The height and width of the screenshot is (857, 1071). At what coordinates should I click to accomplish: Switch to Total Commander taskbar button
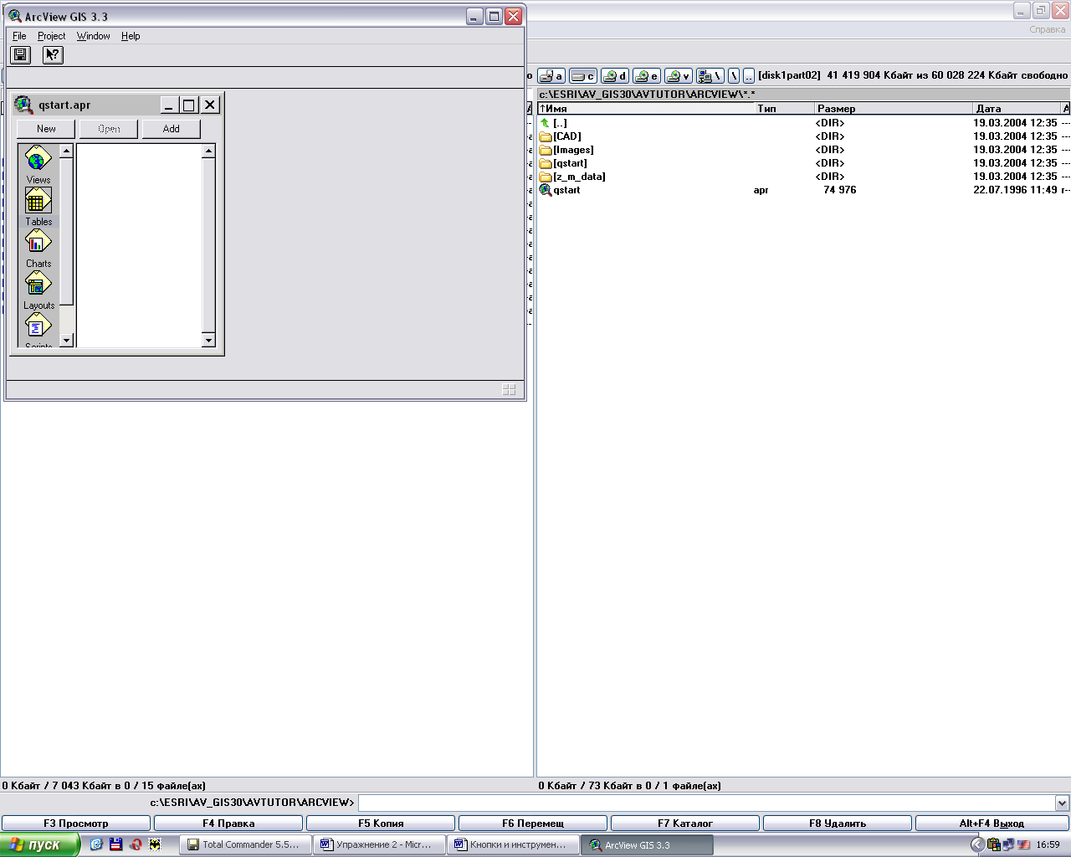coord(245,845)
